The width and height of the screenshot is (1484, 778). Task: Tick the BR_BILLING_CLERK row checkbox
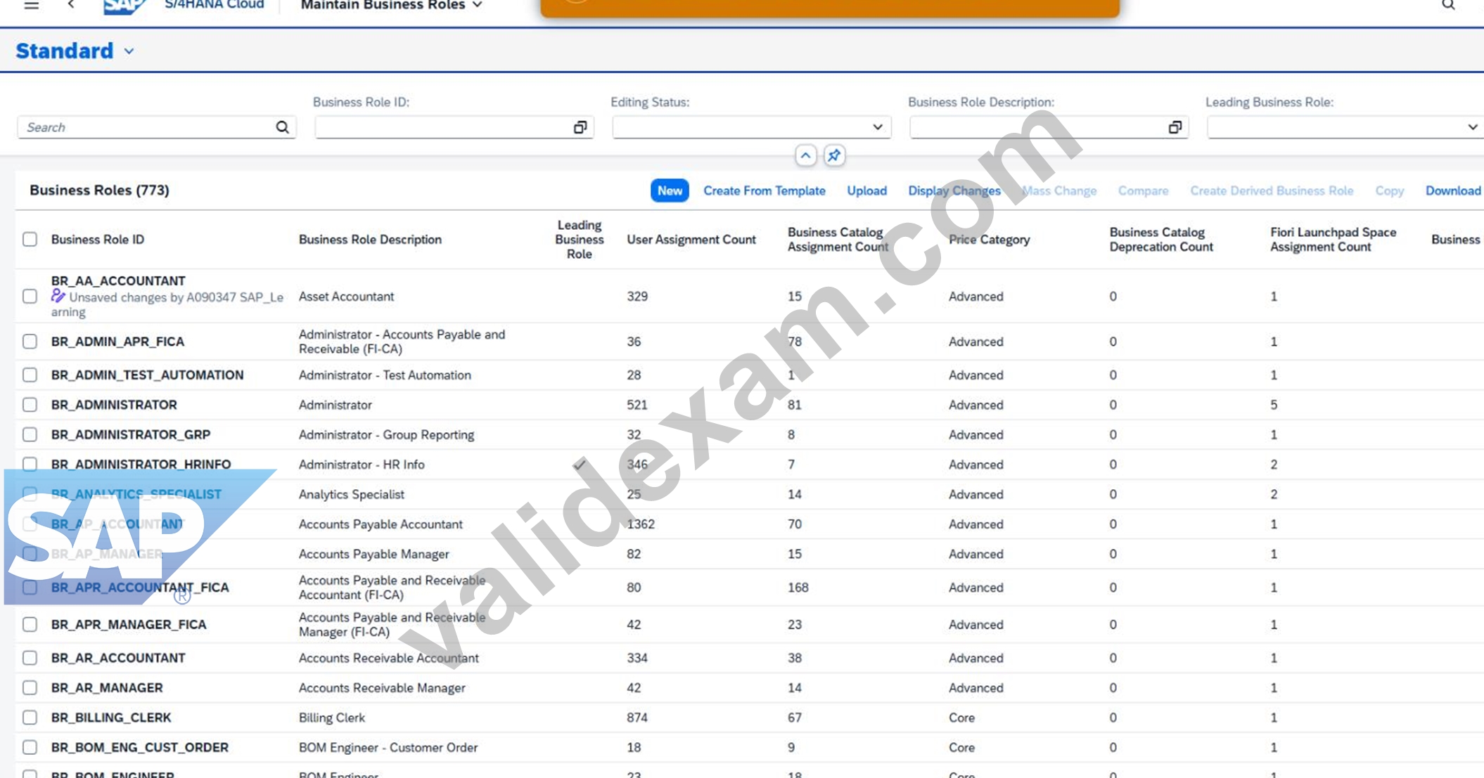(30, 718)
